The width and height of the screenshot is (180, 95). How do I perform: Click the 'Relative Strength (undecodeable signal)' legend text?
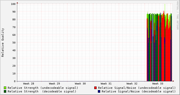[43, 88]
